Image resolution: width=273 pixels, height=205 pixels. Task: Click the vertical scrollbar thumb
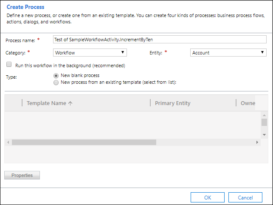pyautogui.click(x=264, y=122)
